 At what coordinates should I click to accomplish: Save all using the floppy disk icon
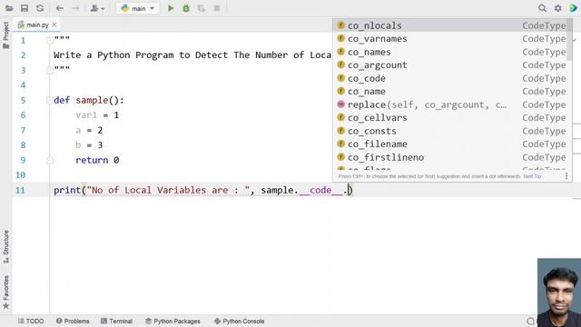click(x=25, y=8)
